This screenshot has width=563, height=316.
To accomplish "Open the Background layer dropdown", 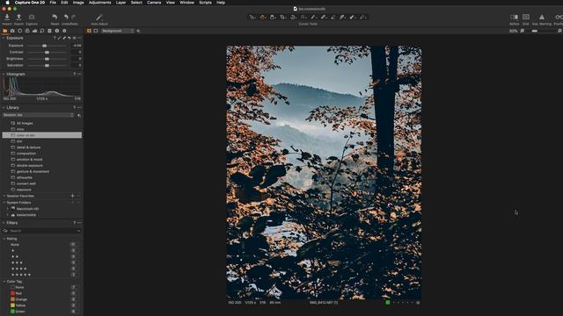I will pyautogui.click(x=117, y=32).
